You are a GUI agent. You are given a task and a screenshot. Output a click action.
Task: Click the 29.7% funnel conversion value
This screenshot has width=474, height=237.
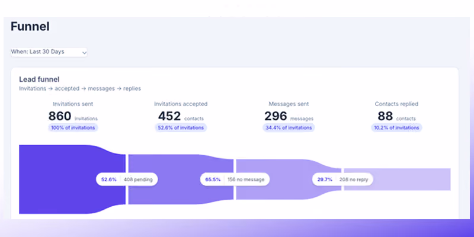coord(325,180)
